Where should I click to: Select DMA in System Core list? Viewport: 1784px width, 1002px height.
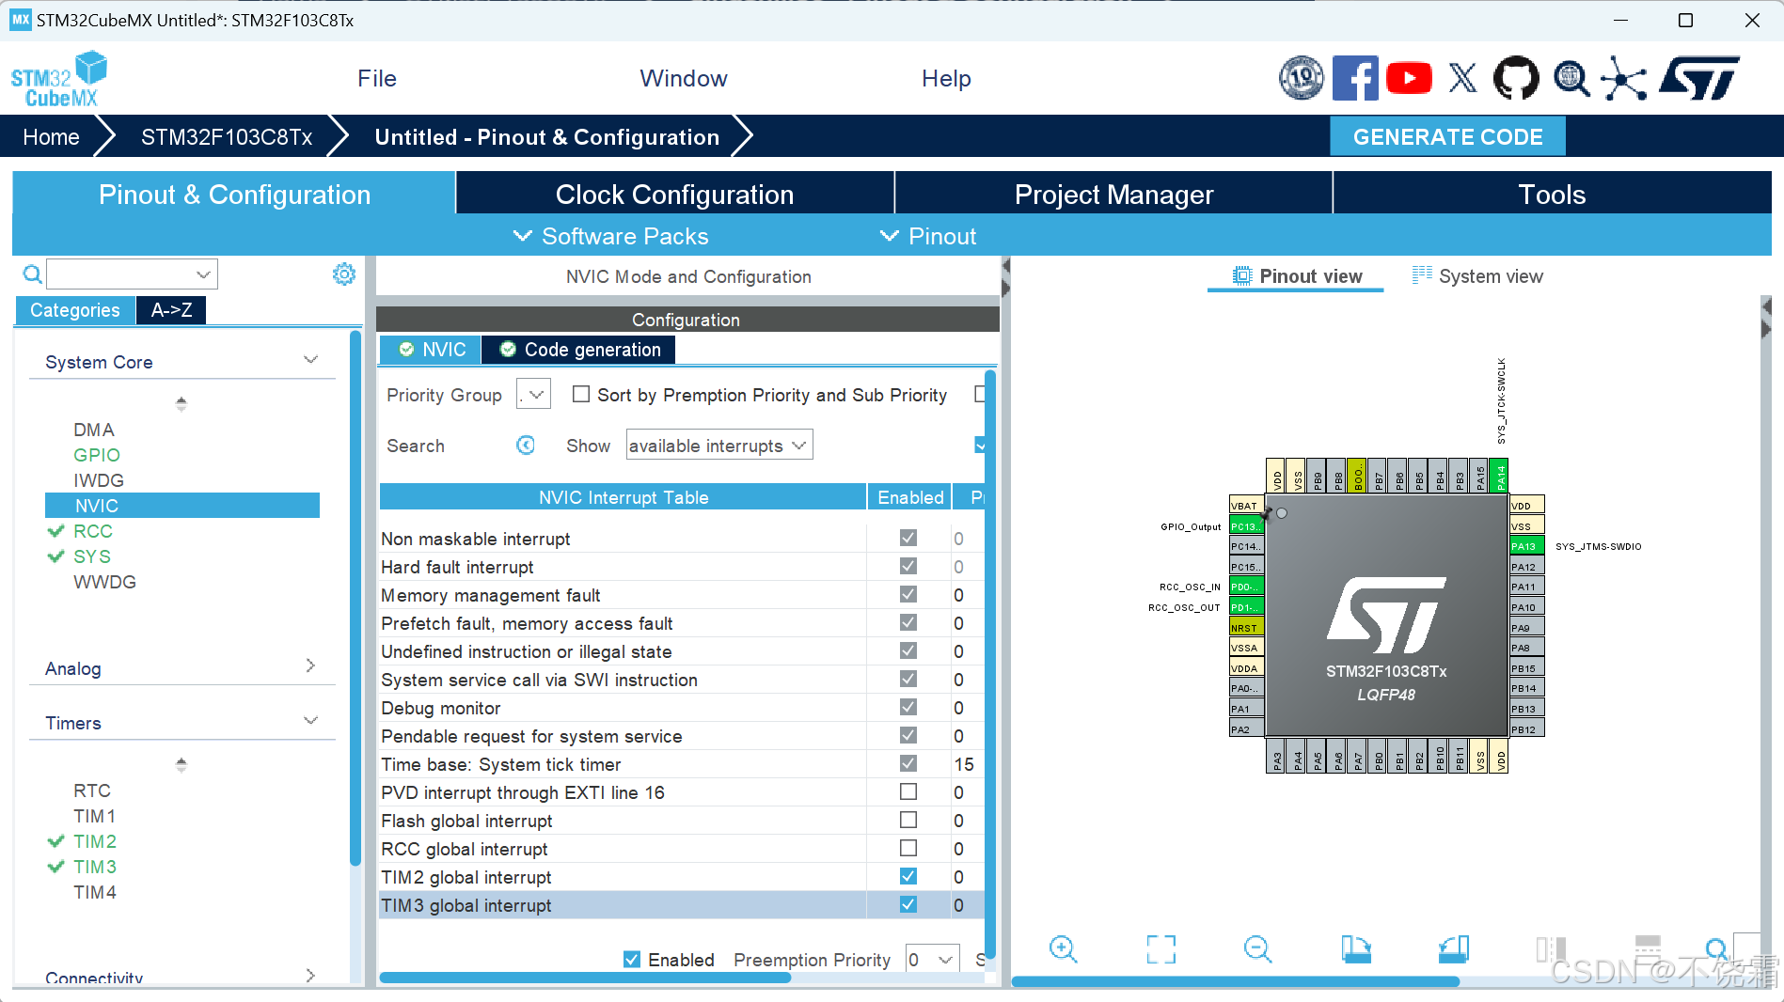94,430
